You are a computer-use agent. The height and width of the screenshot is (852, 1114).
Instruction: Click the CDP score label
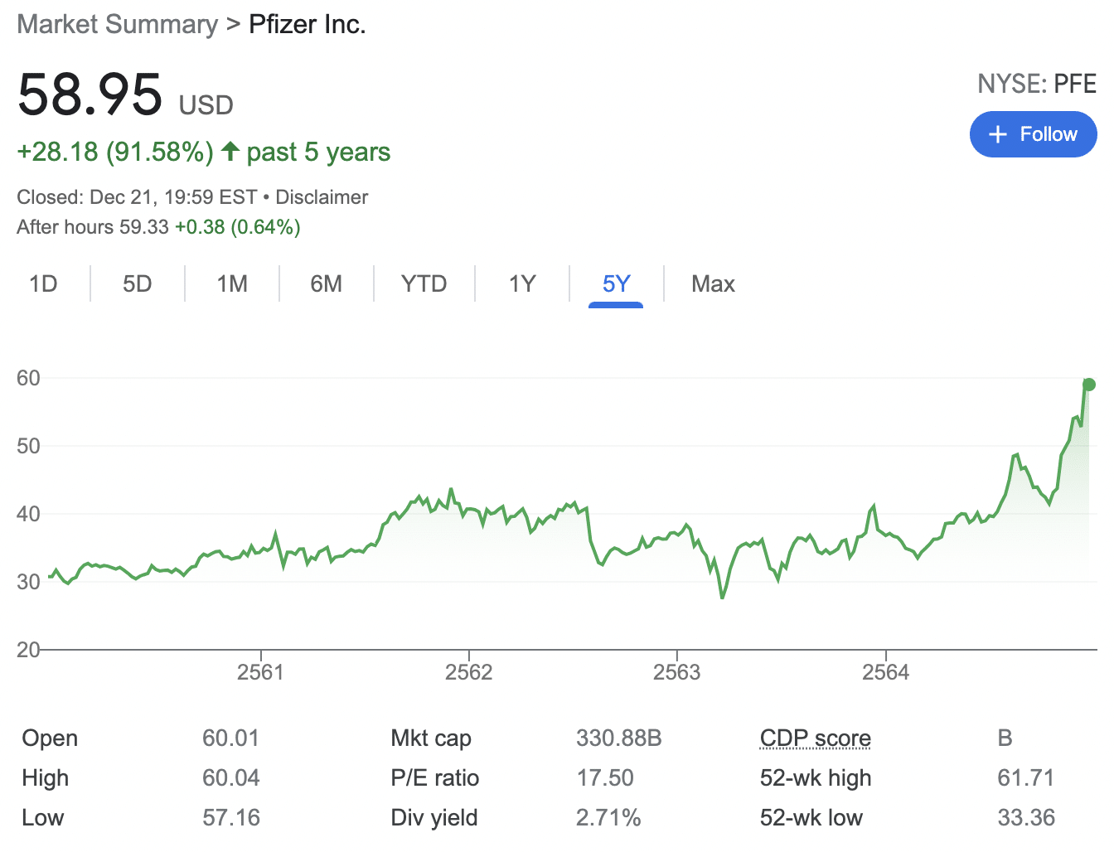815,738
